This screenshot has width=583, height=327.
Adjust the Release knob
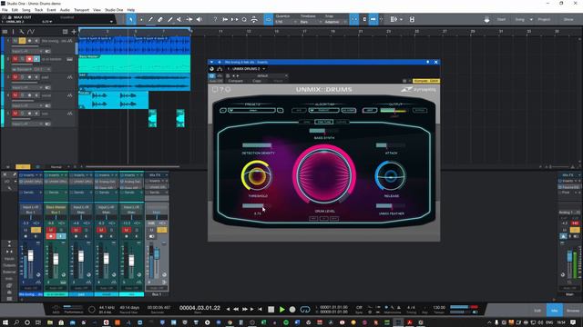pyautogui.click(x=391, y=176)
